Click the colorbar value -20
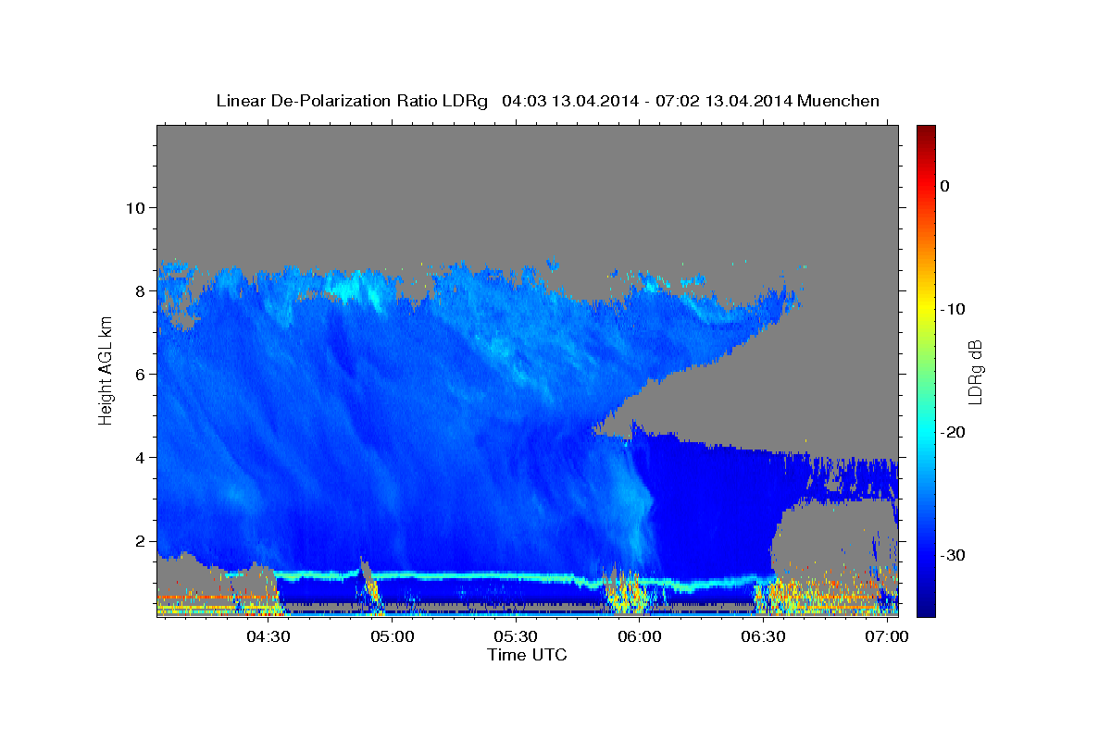The image size is (1111, 740). click(x=955, y=432)
